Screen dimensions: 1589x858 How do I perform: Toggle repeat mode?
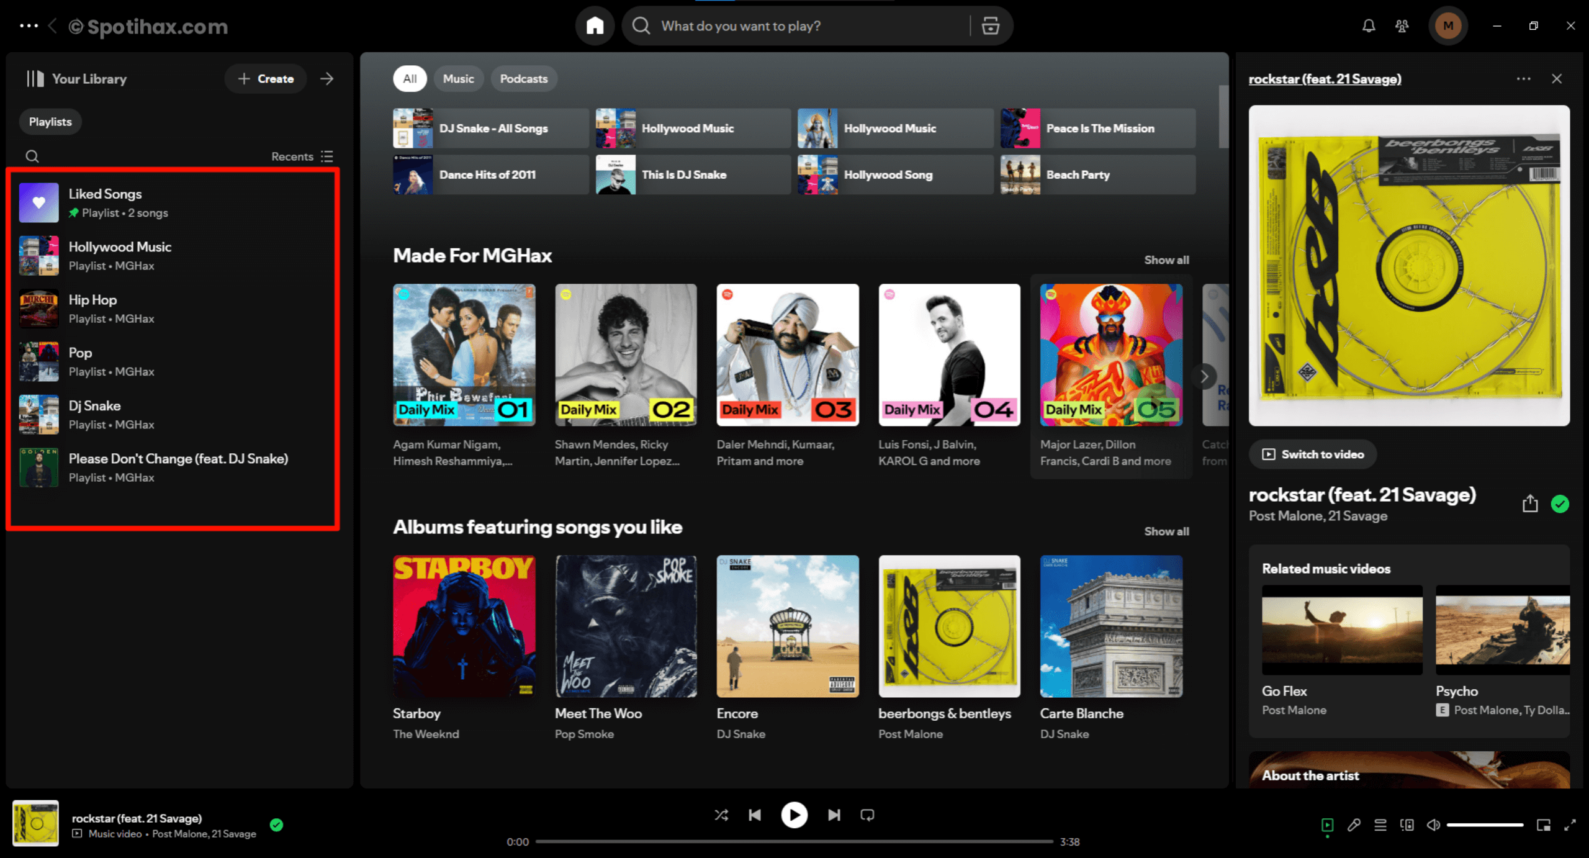coord(867,815)
